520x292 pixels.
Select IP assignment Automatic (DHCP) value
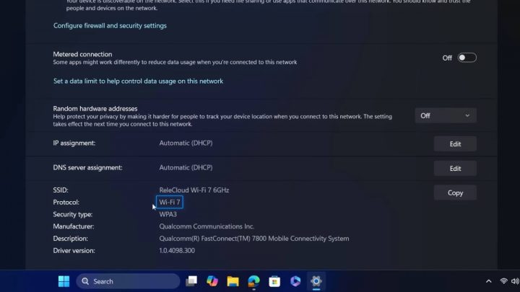[186, 143]
